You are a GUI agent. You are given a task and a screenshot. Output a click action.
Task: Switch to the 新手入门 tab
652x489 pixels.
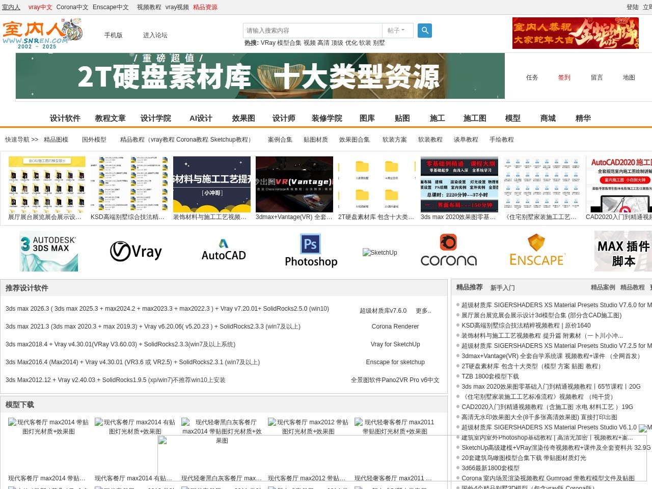coord(502,288)
